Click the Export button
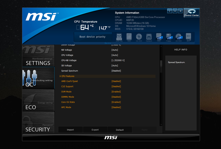 (x=95, y=130)
